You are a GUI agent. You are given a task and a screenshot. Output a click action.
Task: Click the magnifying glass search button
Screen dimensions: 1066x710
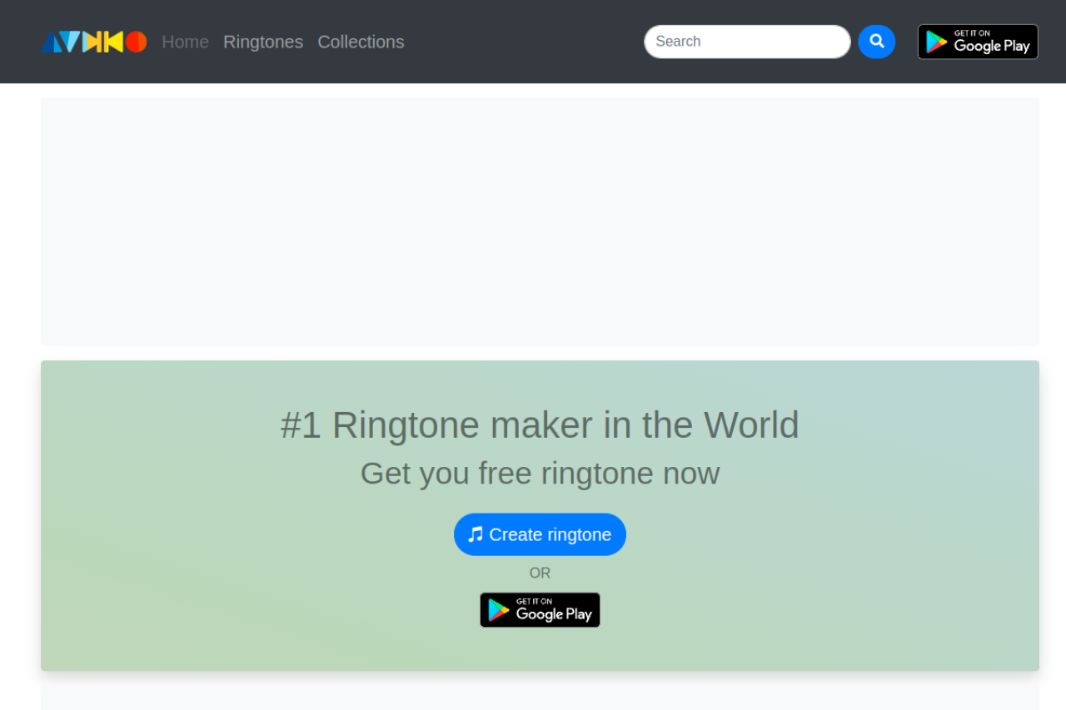coord(876,42)
